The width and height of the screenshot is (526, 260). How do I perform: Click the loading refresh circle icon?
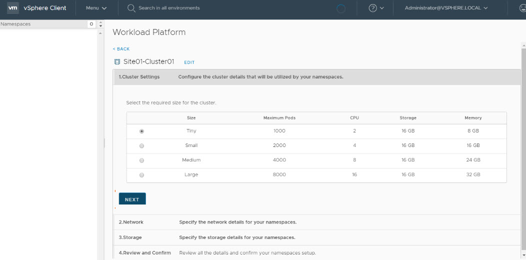(x=341, y=8)
